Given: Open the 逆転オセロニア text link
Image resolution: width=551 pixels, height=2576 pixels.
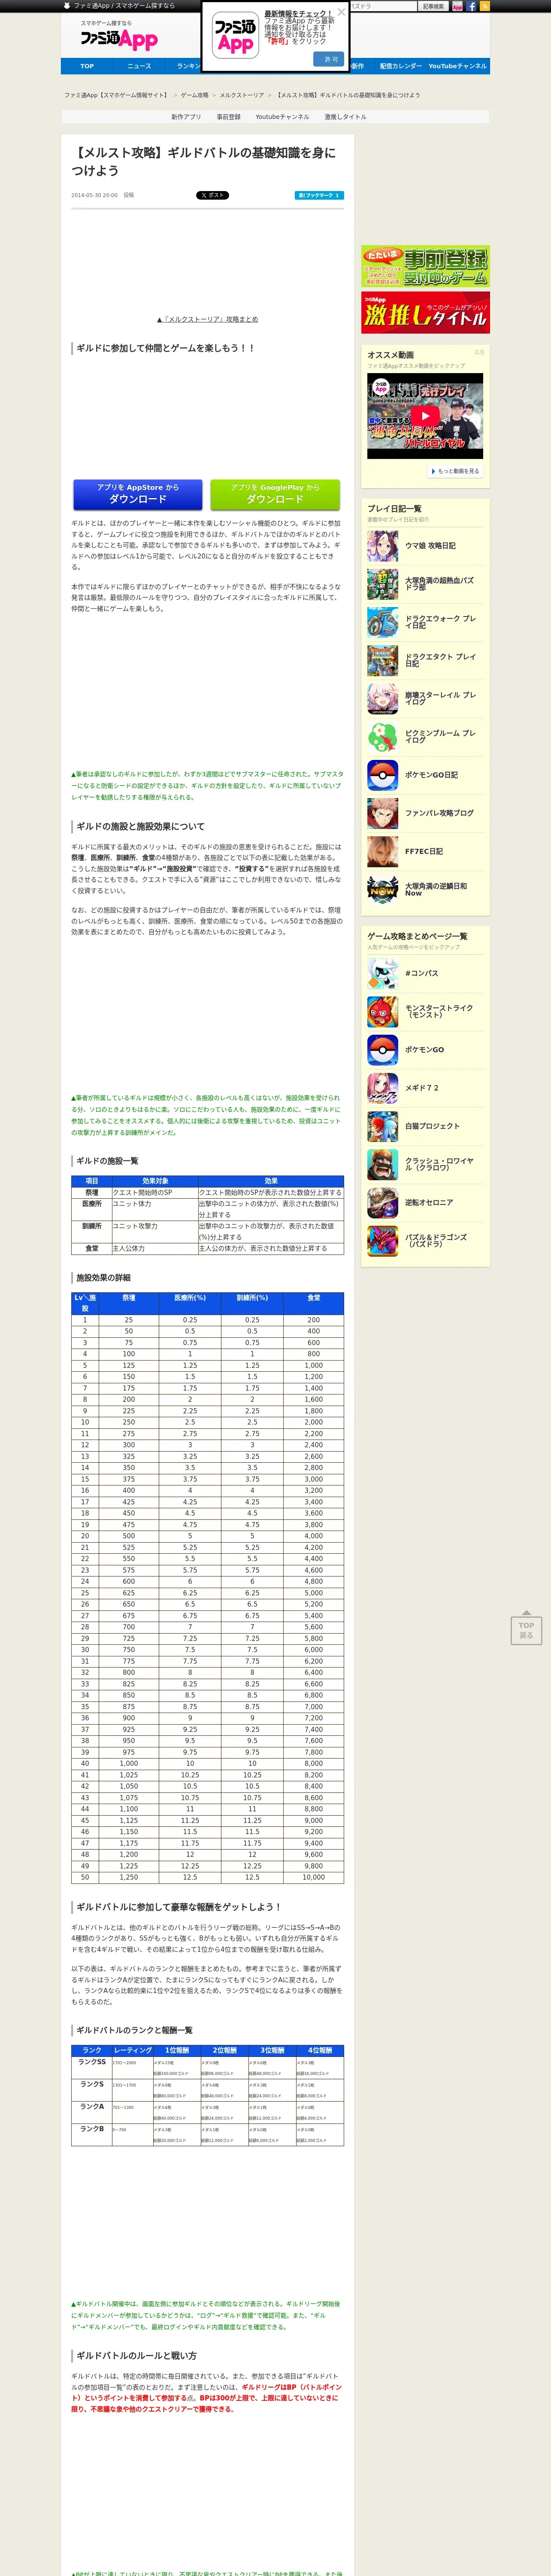Looking at the screenshot, I should (429, 1202).
